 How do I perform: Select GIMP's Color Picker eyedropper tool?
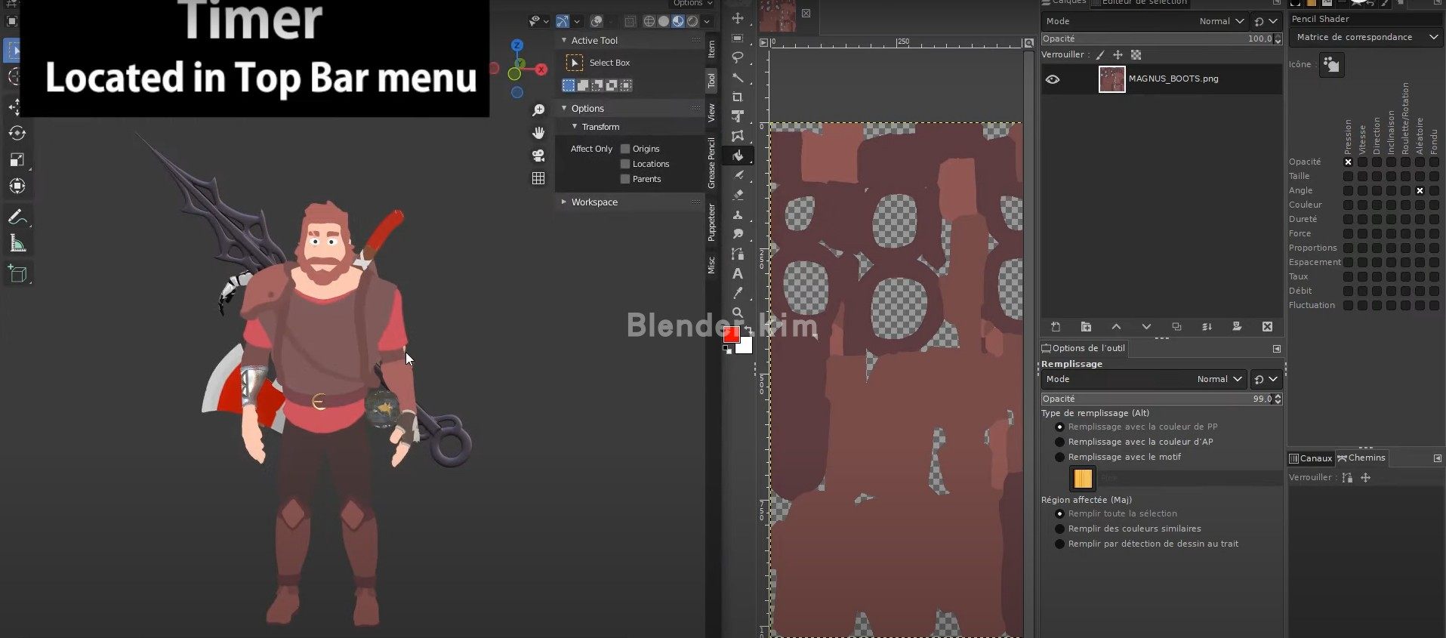(x=738, y=293)
